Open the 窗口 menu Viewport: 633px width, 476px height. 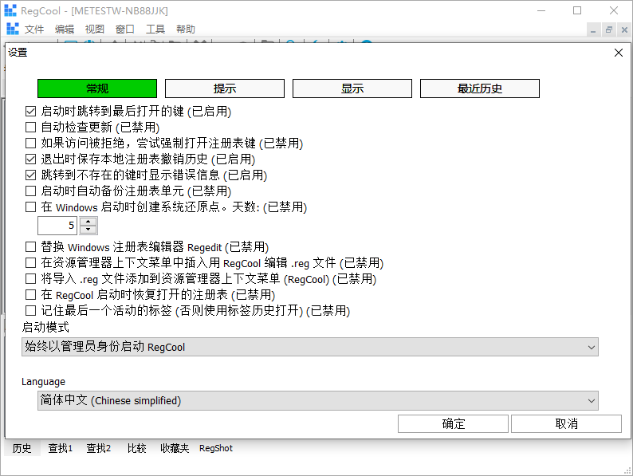pos(124,29)
